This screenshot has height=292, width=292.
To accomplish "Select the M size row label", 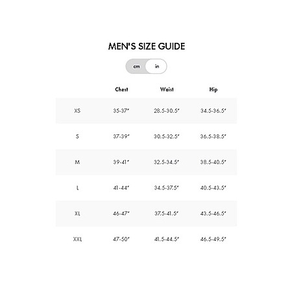I will coord(77,162).
